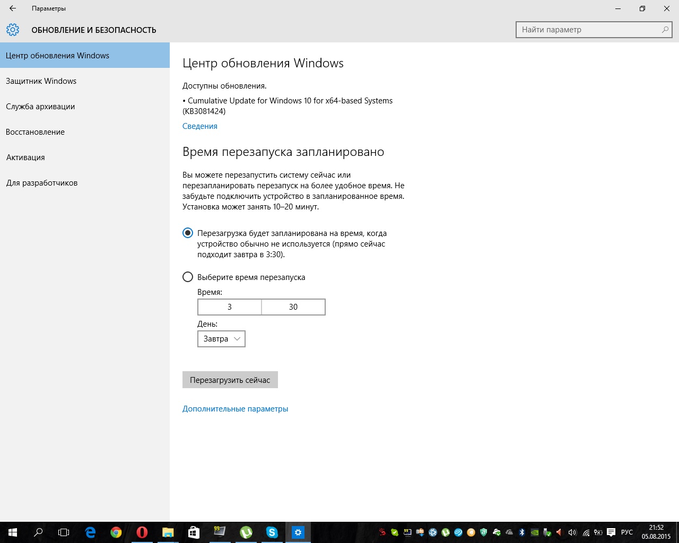Open the hour picker showing 3
The width and height of the screenshot is (679, 543).
coord(230,307)
